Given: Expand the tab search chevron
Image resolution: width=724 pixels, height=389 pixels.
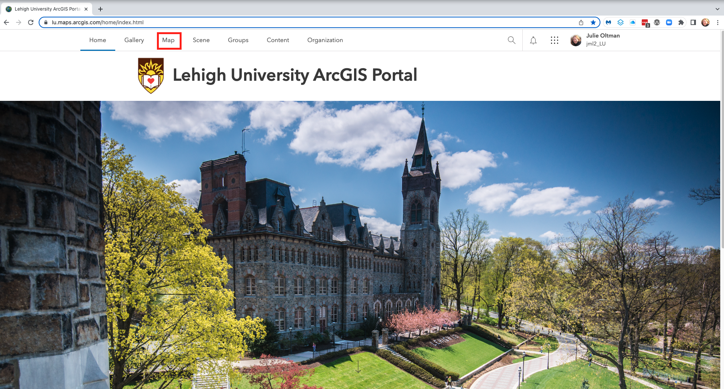Looking at the screenshot, I should click(x=717, y=9).
